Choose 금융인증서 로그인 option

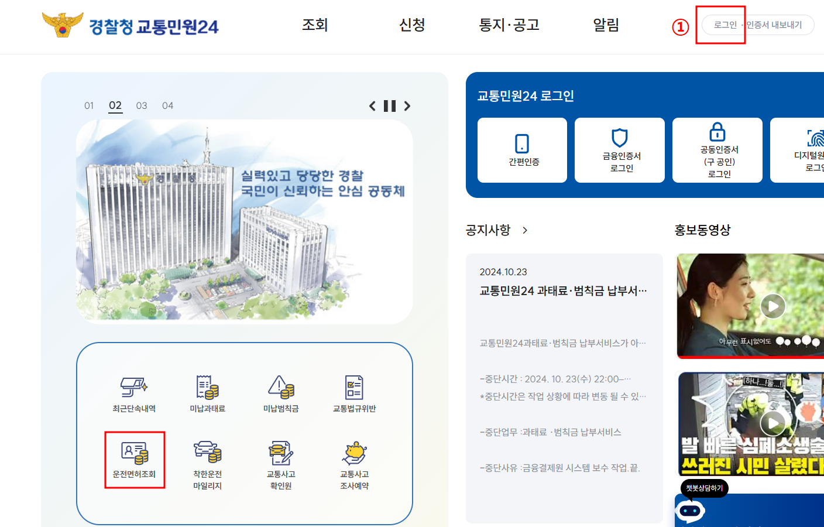pos(620,150)
